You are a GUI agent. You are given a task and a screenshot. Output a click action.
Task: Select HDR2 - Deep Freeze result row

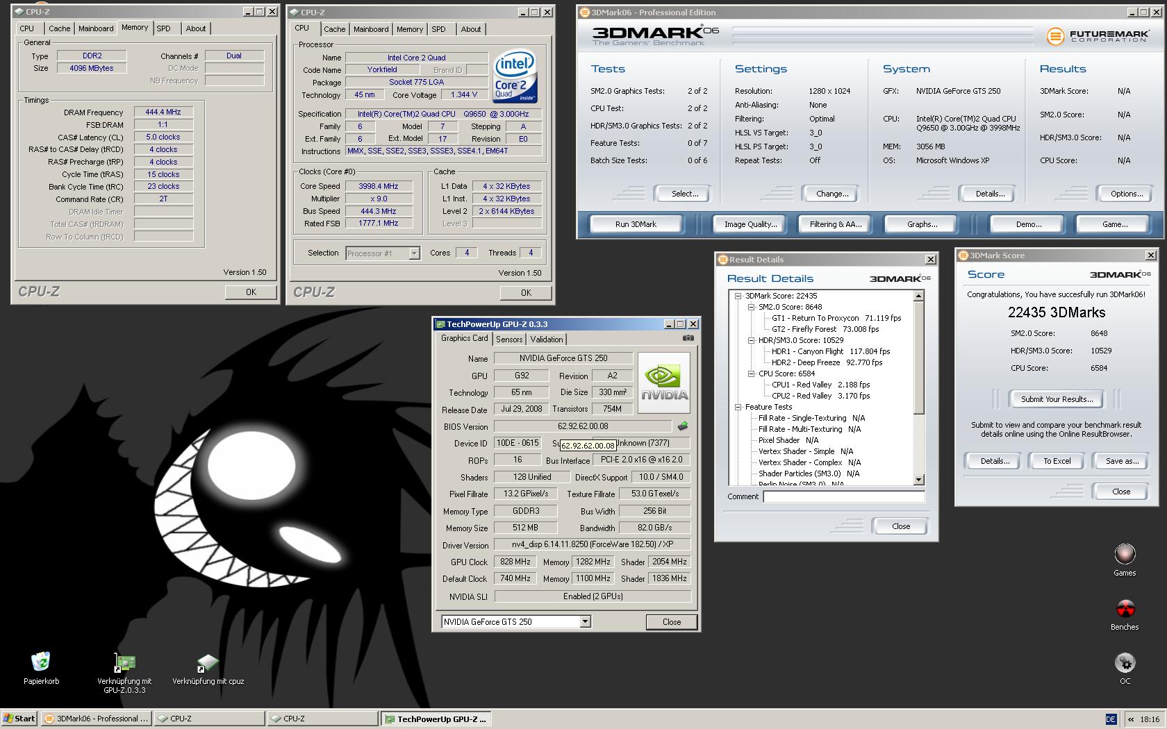coord(827,362)
